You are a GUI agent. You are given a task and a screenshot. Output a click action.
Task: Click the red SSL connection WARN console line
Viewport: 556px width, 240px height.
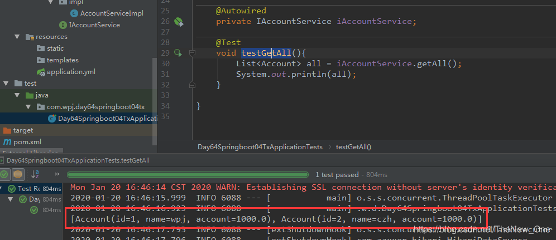coord(313,187)
